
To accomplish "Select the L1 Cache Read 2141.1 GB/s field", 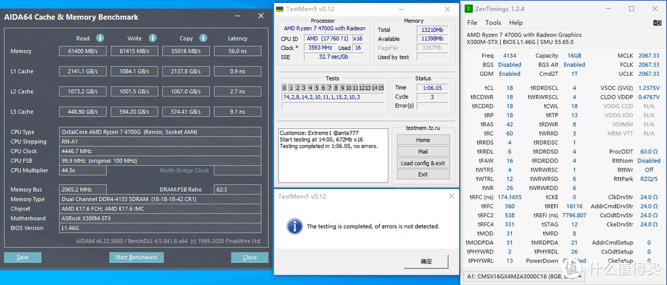I will click(84, 72).
